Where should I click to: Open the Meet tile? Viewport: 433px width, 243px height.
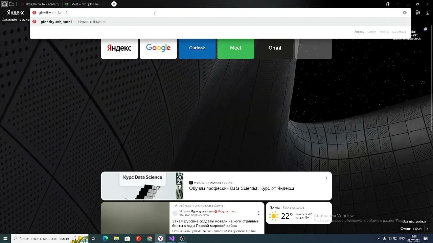click(236, 48)
